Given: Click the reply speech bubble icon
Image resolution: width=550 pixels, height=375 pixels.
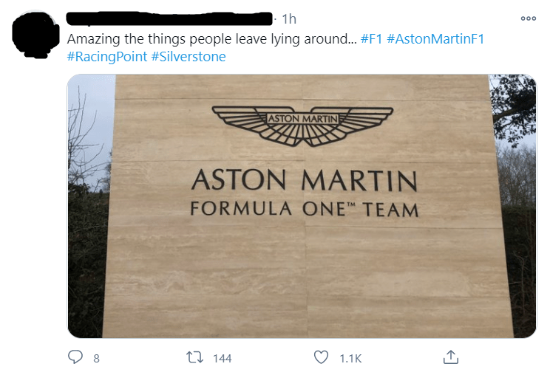Looking at the screenshot, I should 75,357.
